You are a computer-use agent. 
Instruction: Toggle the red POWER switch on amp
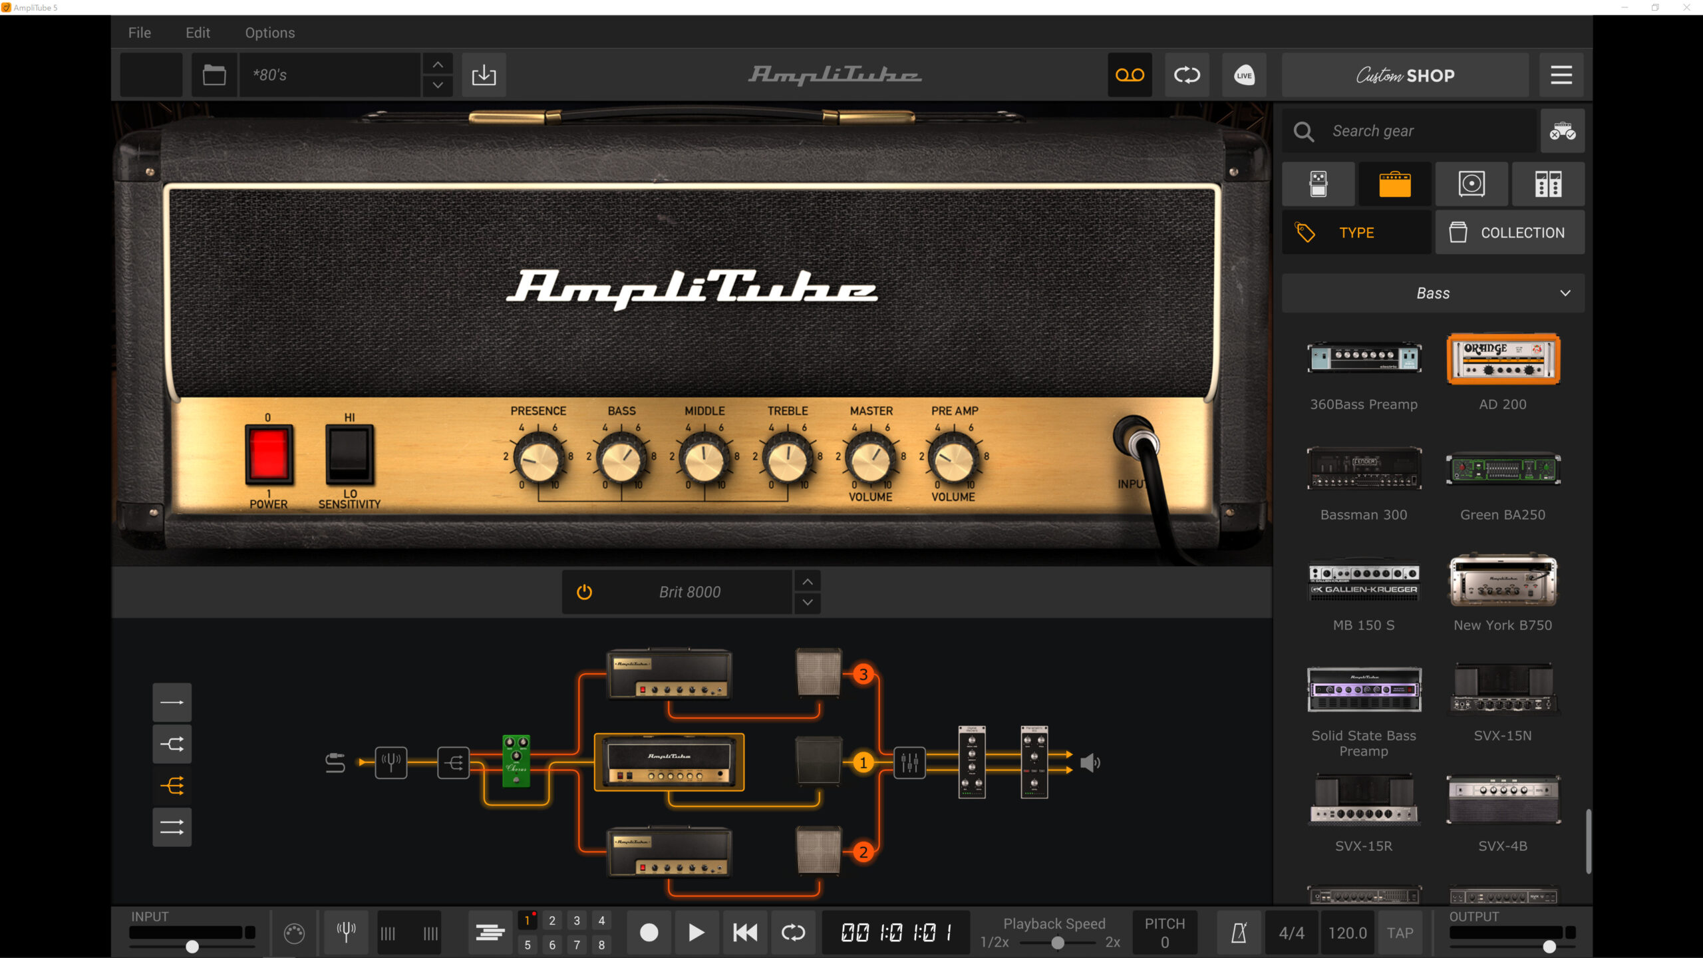(269, 454)
